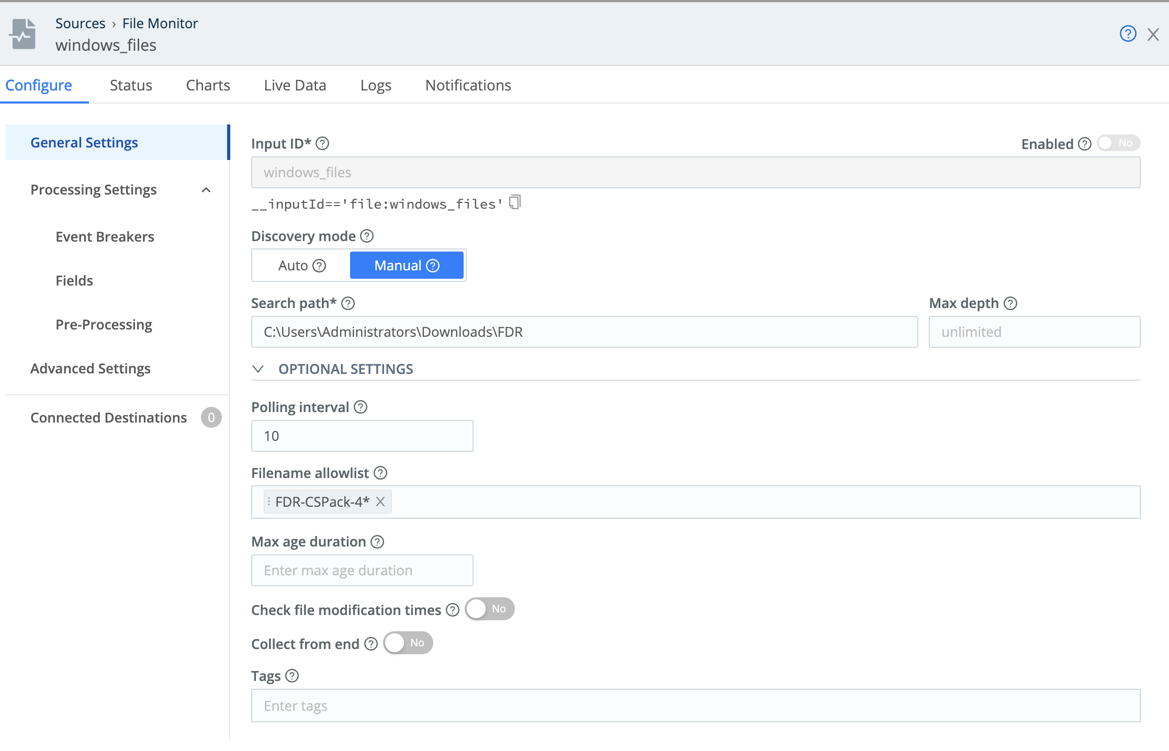
Task: Click the Sources breadcrumb link
Action: click(80, 24)
